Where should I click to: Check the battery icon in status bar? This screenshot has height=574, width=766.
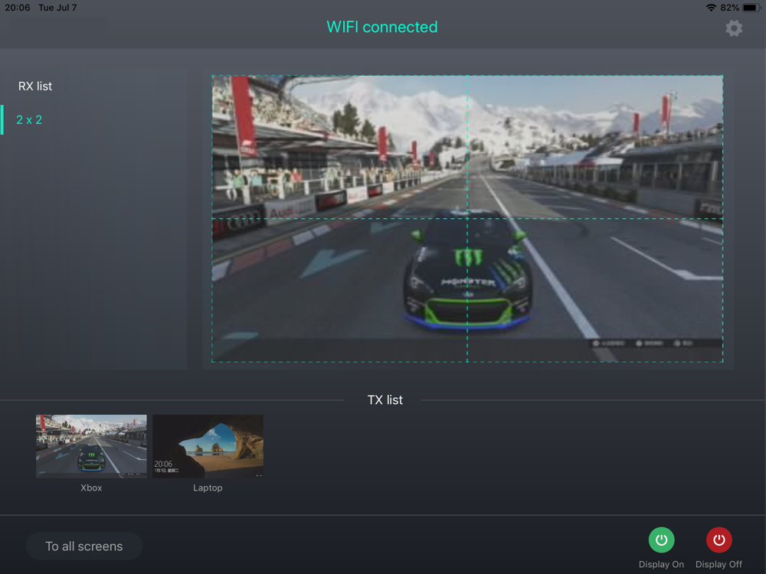(751, 8)
